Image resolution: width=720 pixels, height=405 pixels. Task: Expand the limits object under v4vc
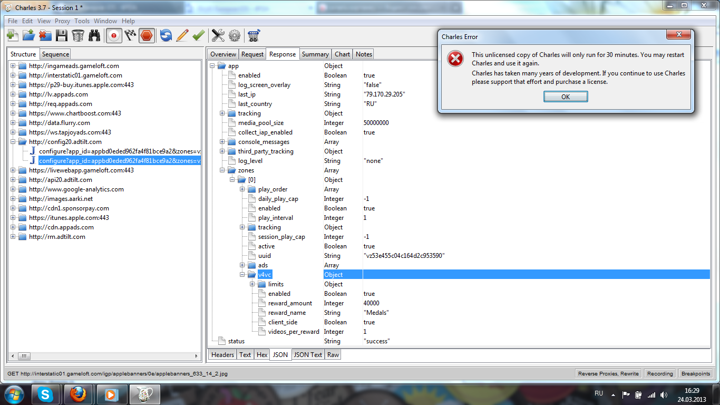pos(252,284)
